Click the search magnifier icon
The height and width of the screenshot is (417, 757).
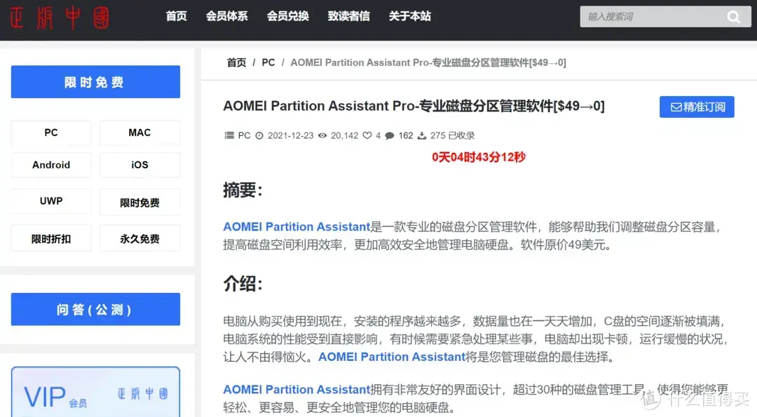pyautogui.click(x=733, y=16)
